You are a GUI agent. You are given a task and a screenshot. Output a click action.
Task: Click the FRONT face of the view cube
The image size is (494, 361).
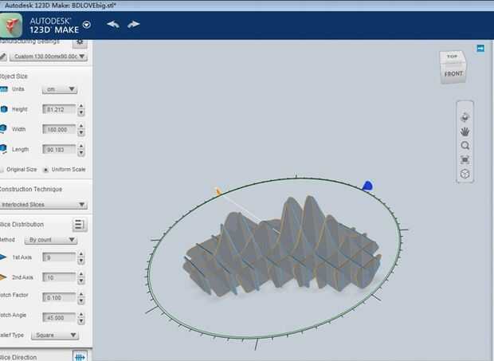pos(453,73)
